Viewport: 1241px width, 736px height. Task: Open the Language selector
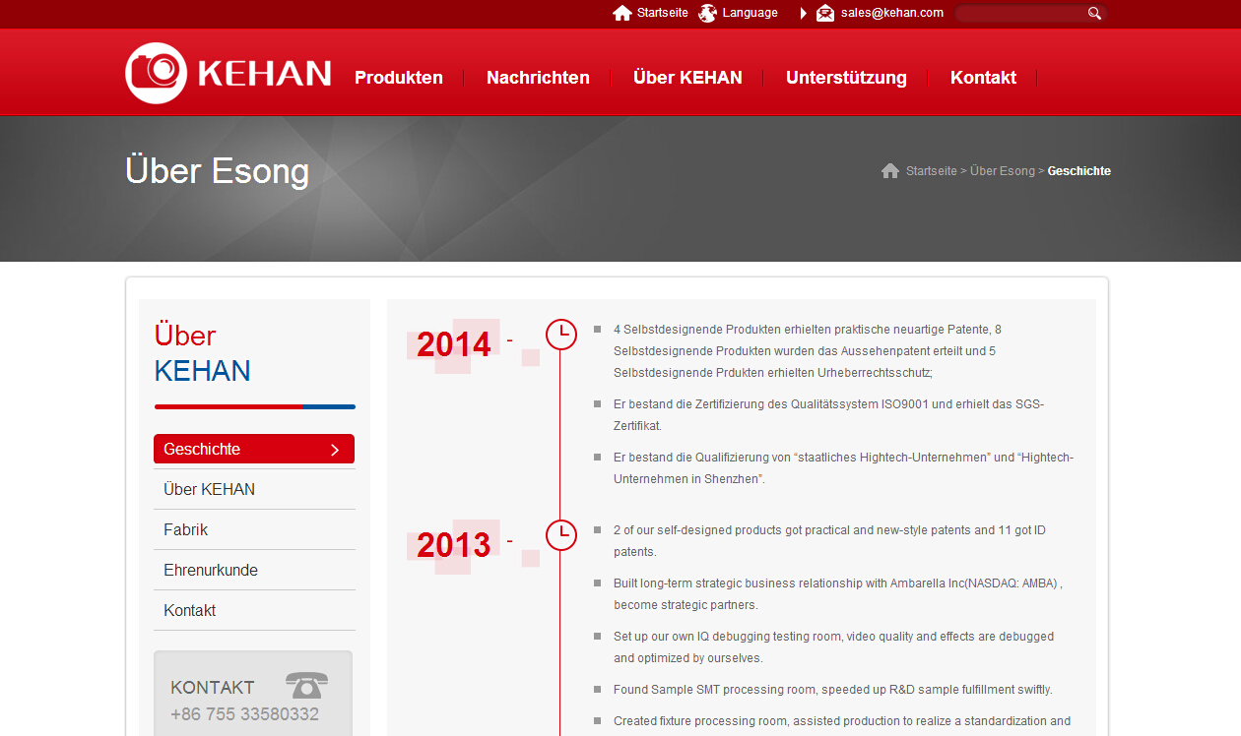(x=750, y=13)
